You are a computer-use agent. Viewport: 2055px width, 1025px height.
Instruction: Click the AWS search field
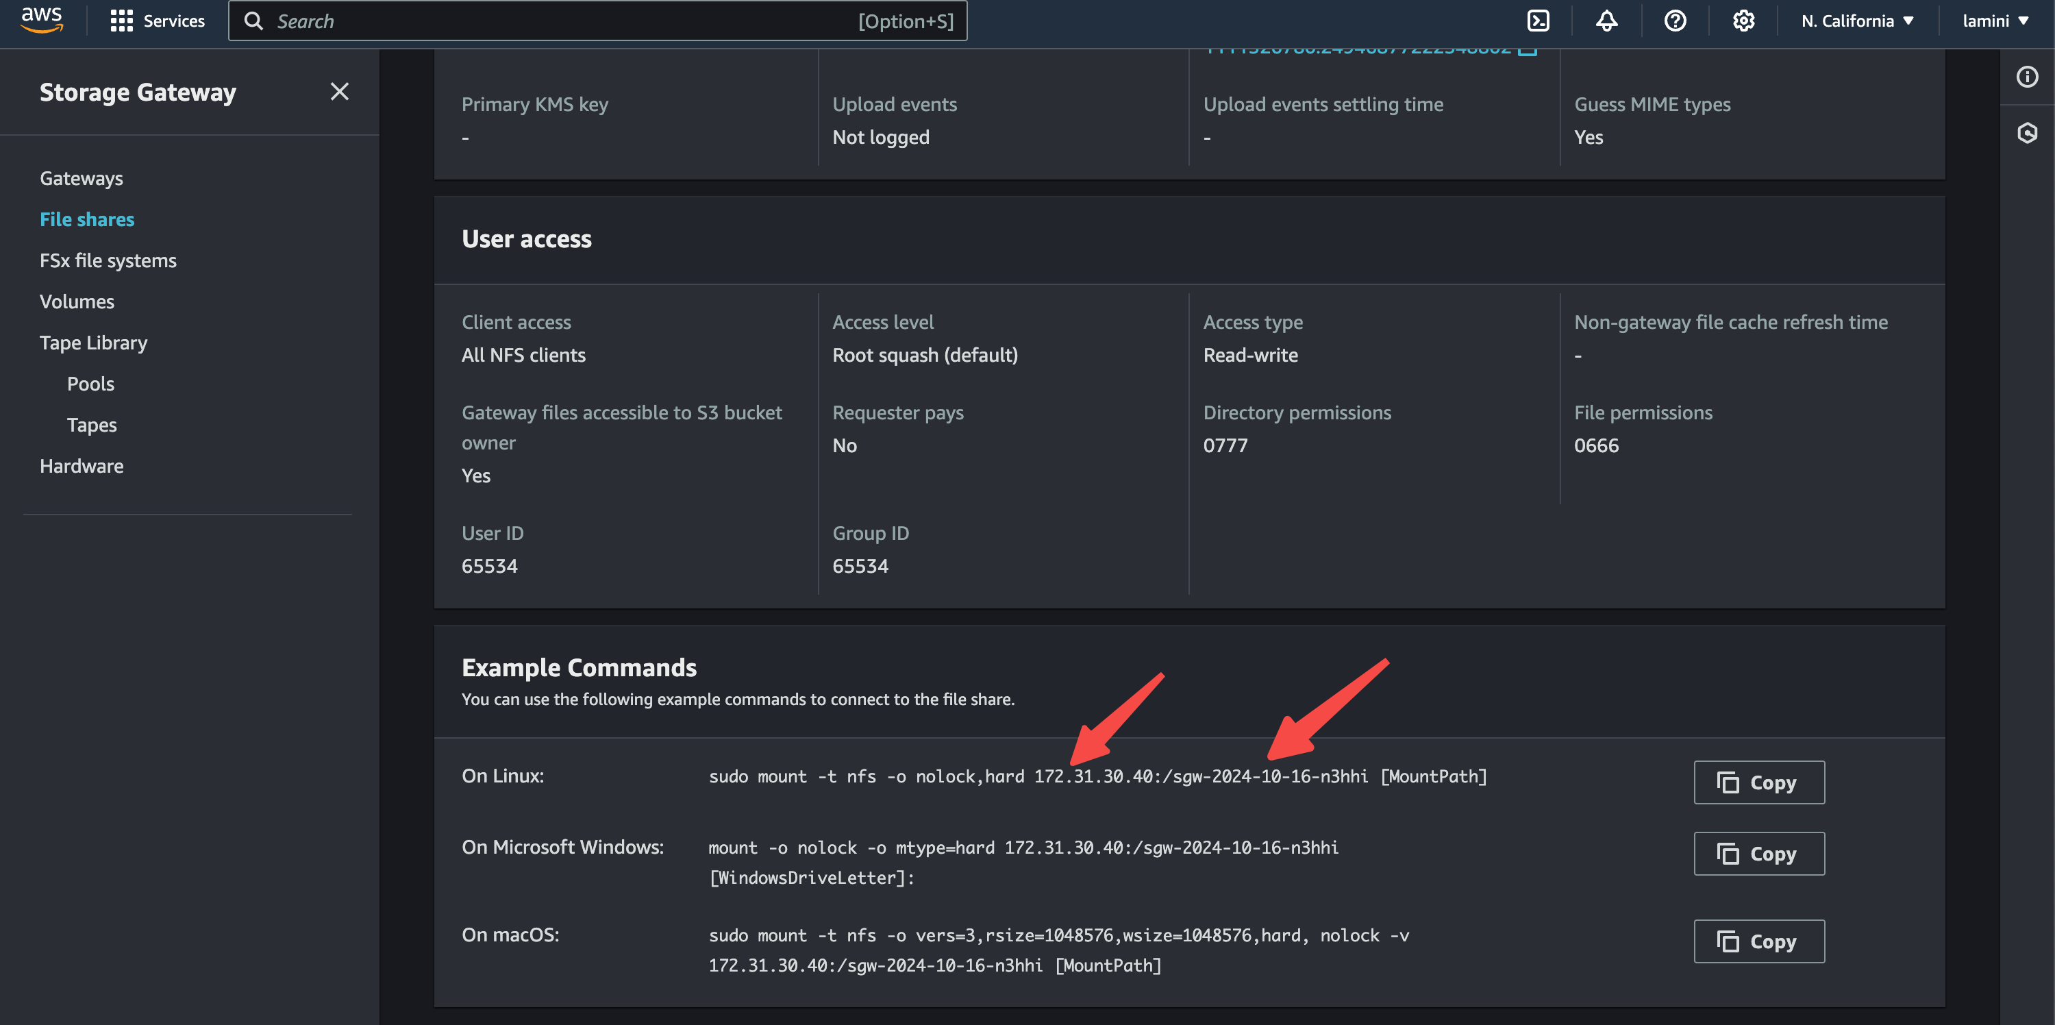pyautogui.click(x=597, y=21)
